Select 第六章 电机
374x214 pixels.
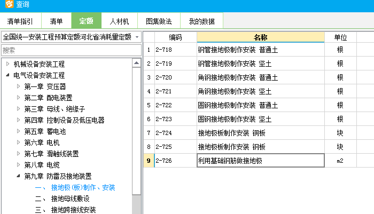click(42, 142)
